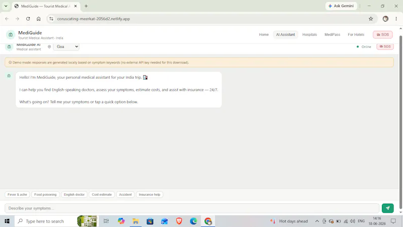Open the MediPass nav item
Viewport: 403px width, 227px height.
pos(332,34)
